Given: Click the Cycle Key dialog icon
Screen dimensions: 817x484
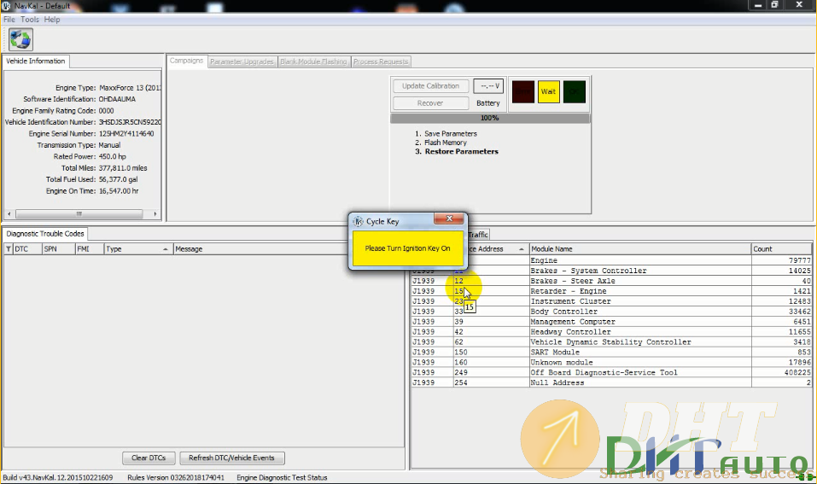Looking at the screenshot, I should [x=358, y=221].
